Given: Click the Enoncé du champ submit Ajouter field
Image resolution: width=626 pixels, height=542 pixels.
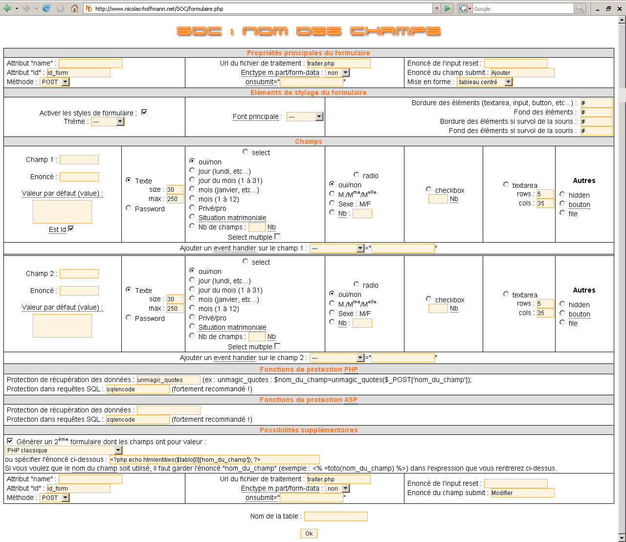Looking at the screenshot, I should click(x=522, y=72).
